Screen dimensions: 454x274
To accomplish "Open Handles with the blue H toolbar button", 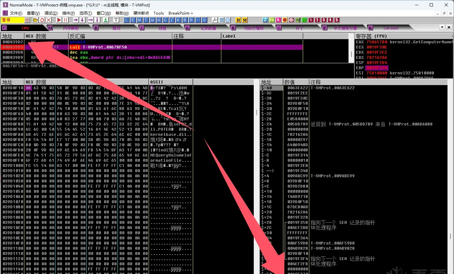I will click(159, 20).
